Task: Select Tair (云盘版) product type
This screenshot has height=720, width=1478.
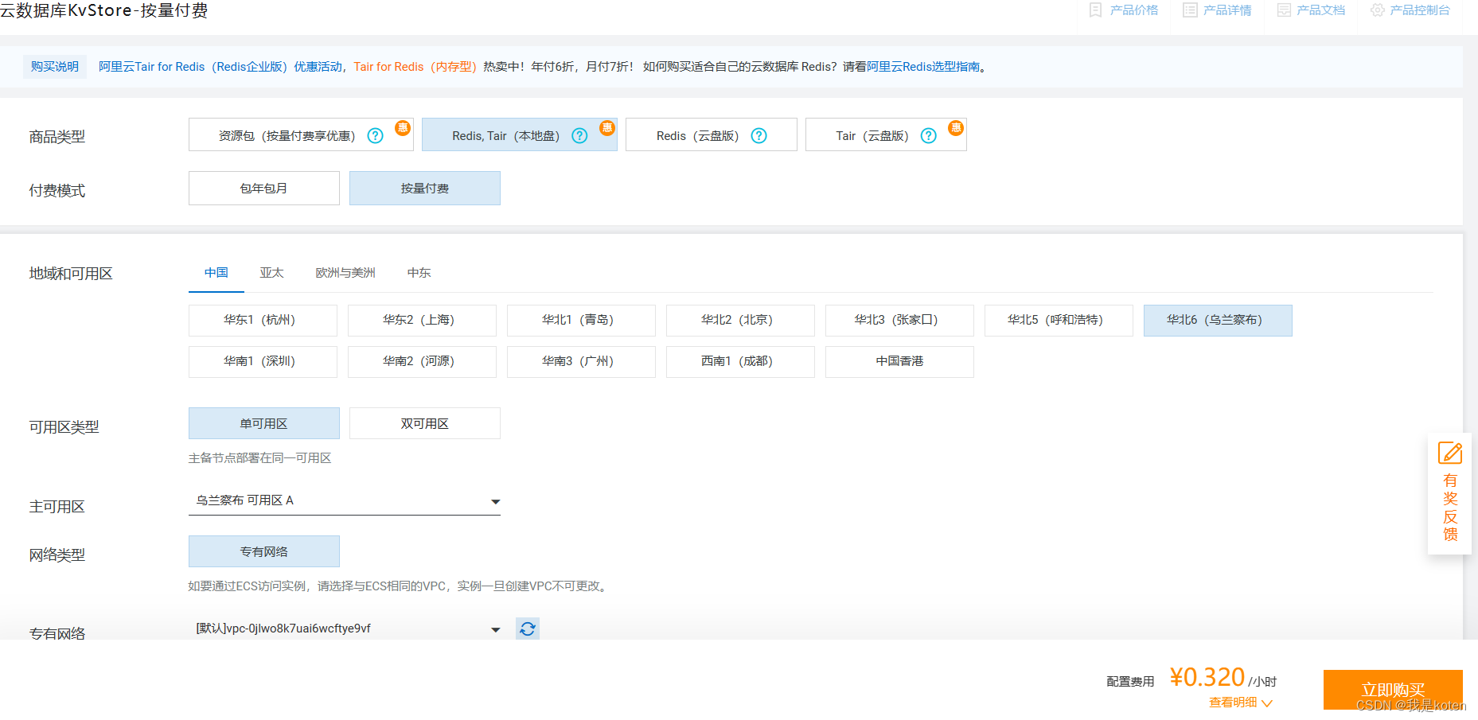Action: click(886, 135)
